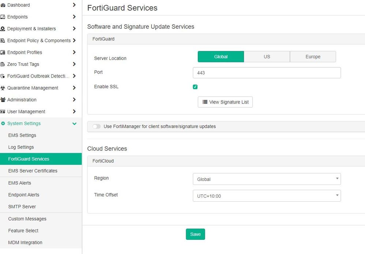Click the User Management ID card icon
This screenshot has width=365, height=254.
(x=3, y=112)
